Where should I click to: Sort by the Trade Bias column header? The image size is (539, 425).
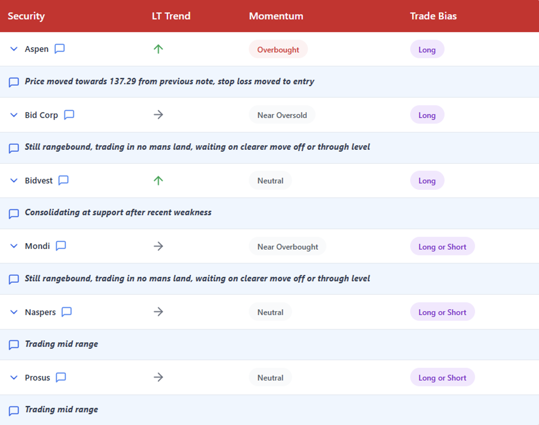[433, 16]
